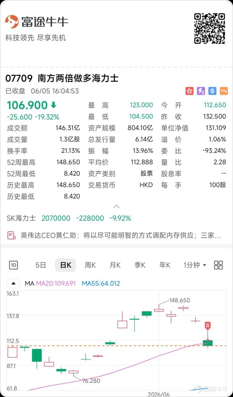
Task: Click the red B buy marker on chart
Action: [208, 326]
